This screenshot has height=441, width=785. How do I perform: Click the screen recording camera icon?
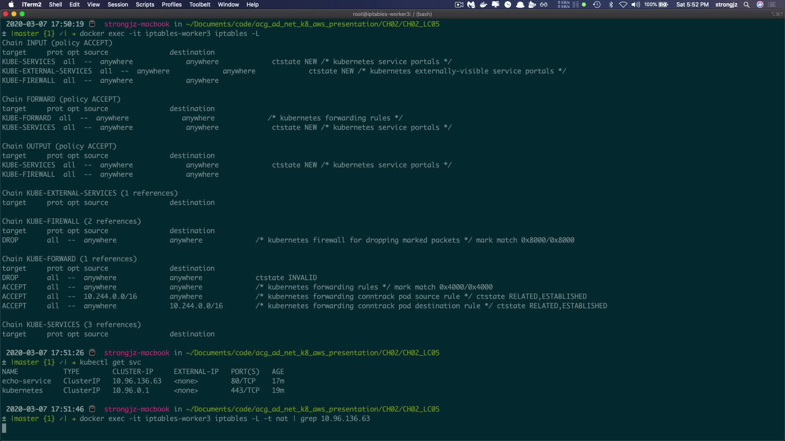point(459,4)
